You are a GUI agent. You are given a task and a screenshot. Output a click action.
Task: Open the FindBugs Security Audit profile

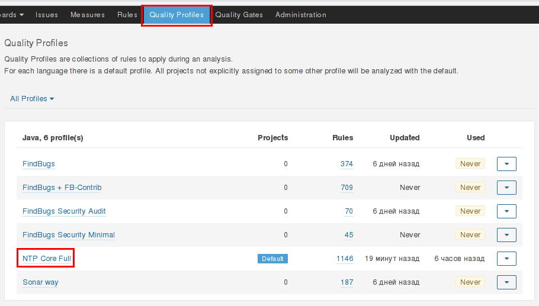tap(64, 211)
